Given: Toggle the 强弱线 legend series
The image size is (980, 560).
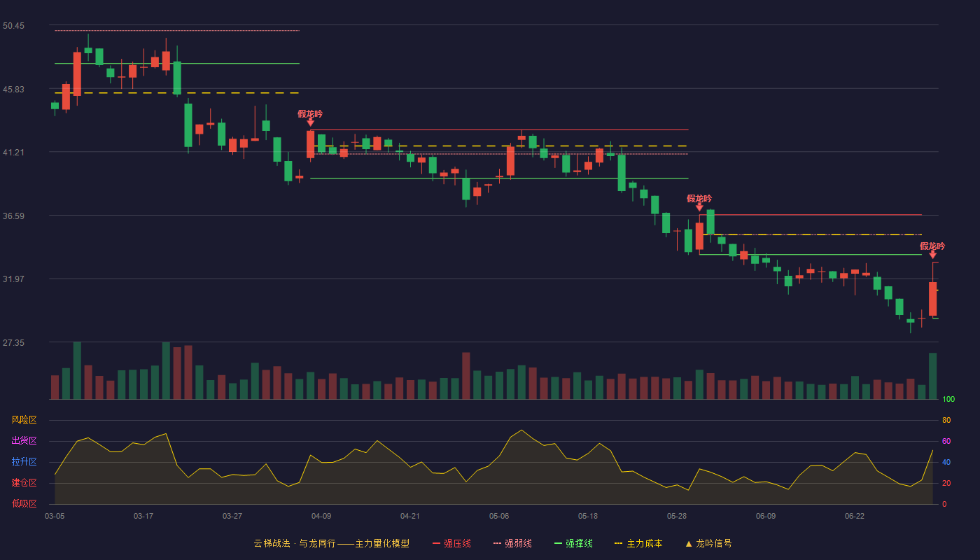Looking at the screenshot, I should click(512, 543).
